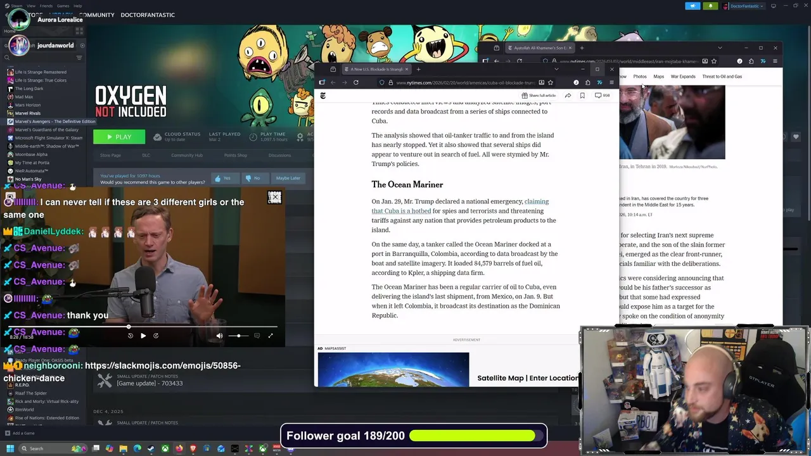
Task: Skip forward in the overlay video
Action: point(156,336)
